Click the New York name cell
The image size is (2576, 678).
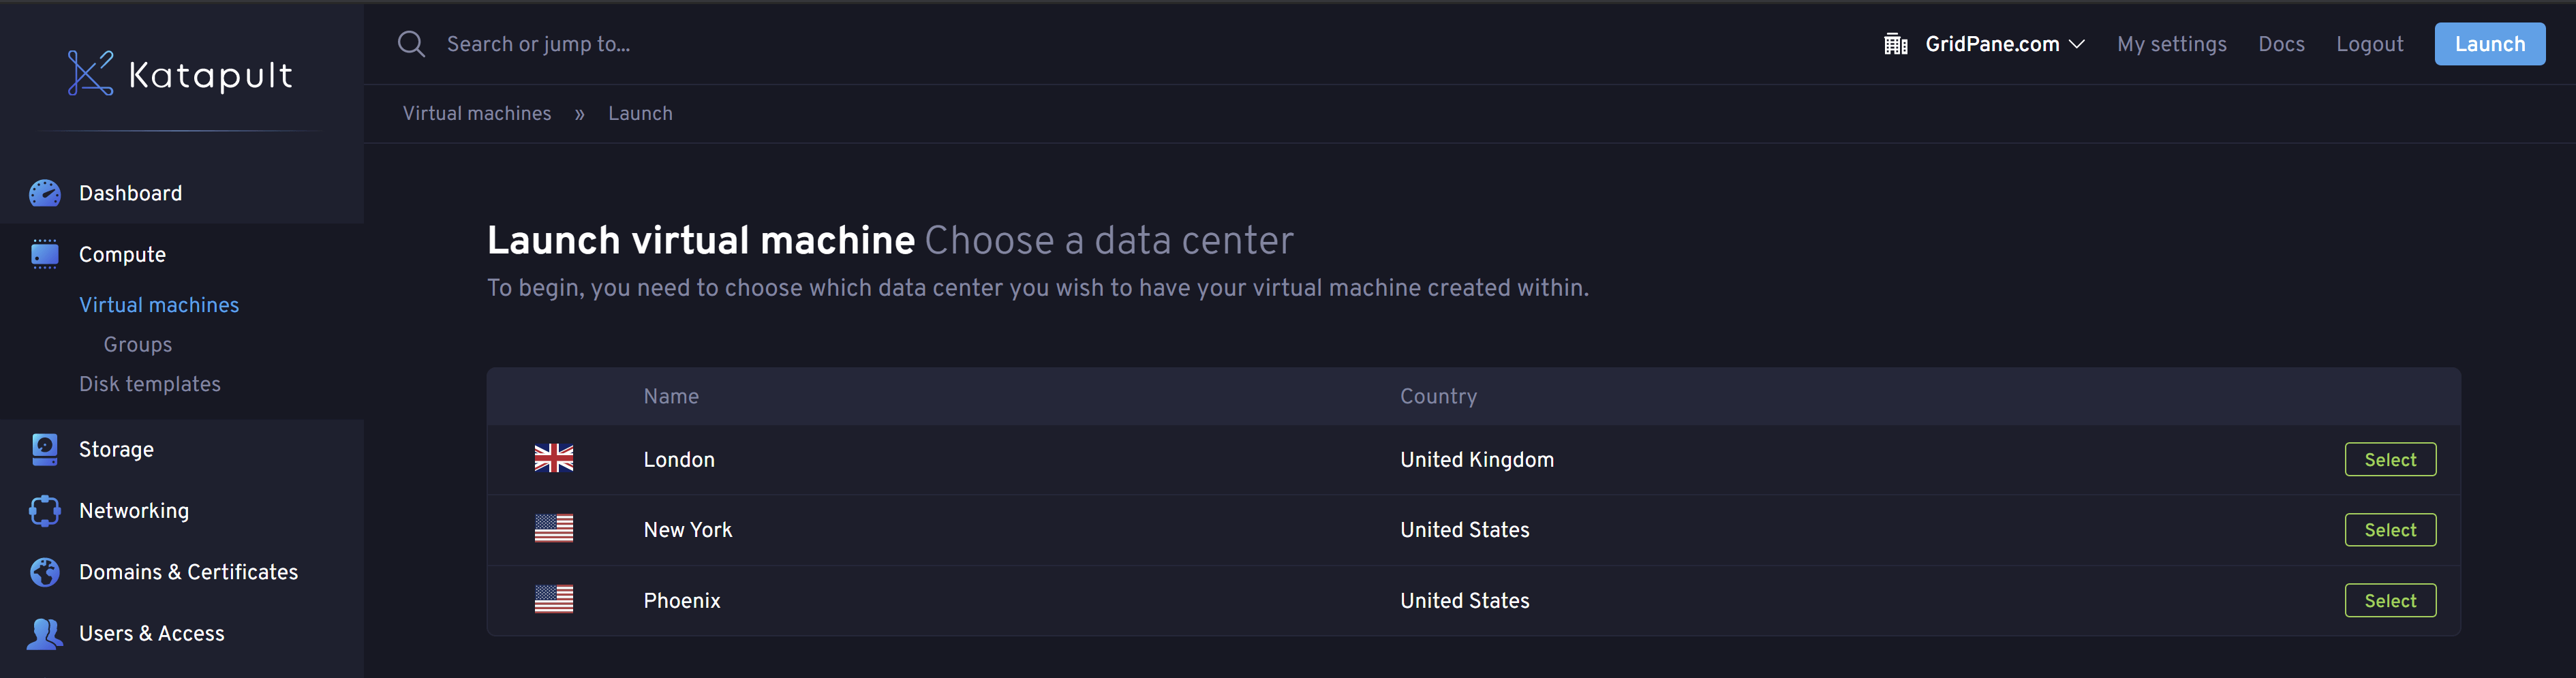pos(688,530)
